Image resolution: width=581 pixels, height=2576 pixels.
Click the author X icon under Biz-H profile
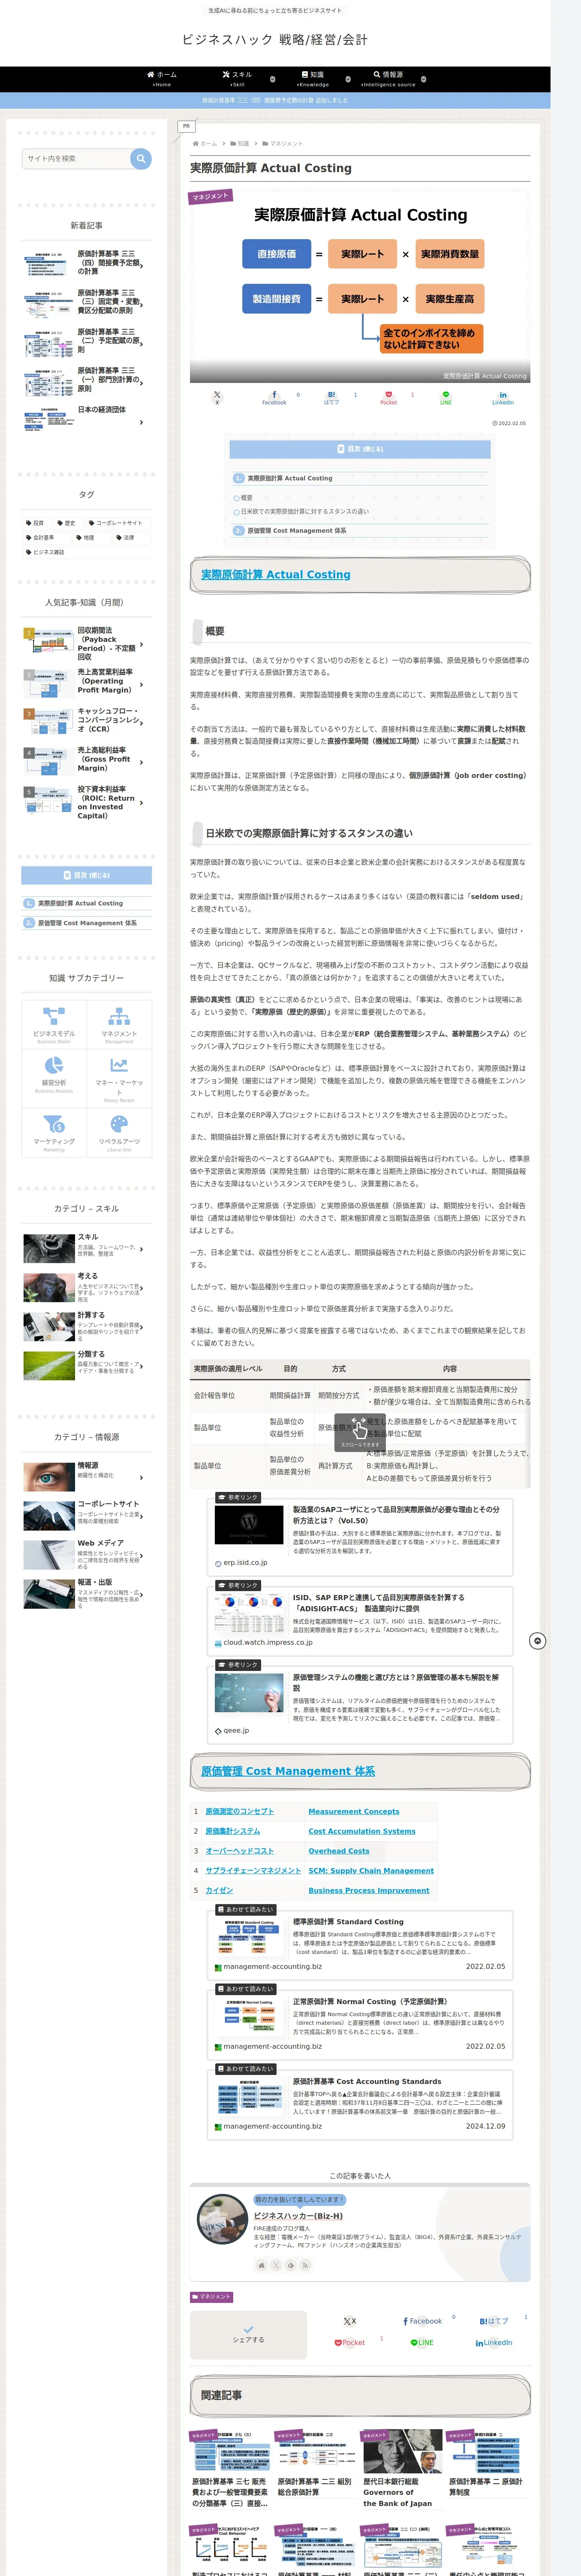point(276,2265)
